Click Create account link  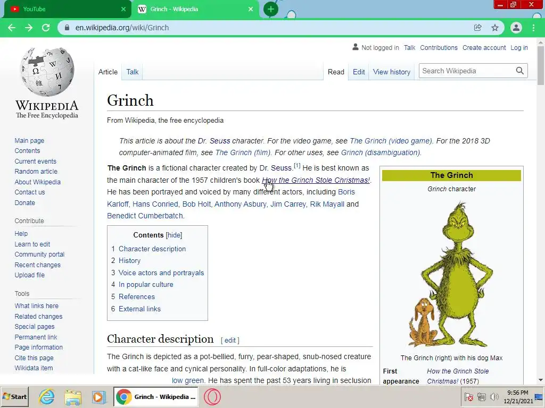(484, 47)
